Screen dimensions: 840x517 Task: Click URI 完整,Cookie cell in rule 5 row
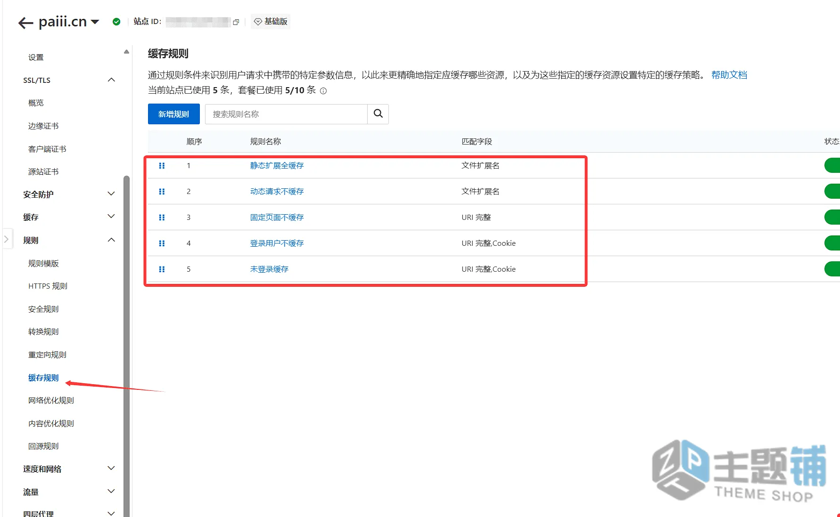coord(488,269)
